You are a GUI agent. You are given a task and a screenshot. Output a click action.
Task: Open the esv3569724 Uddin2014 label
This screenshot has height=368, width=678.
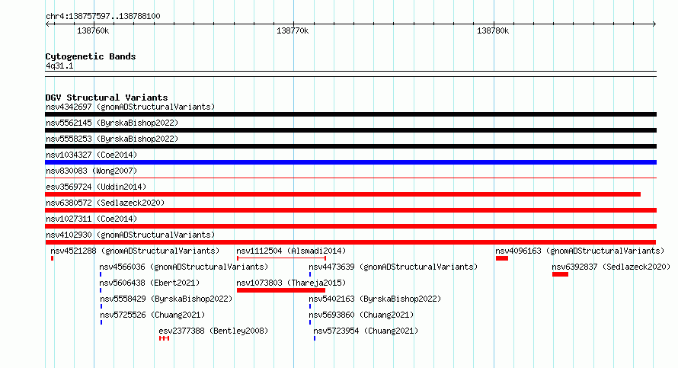pyautogui.click(x=96, y=187)
